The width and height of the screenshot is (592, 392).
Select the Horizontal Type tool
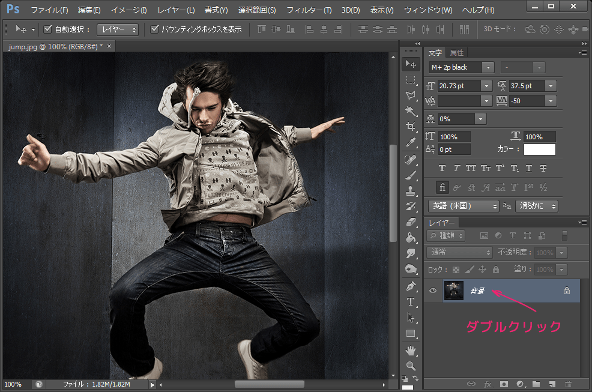[411, 301]
